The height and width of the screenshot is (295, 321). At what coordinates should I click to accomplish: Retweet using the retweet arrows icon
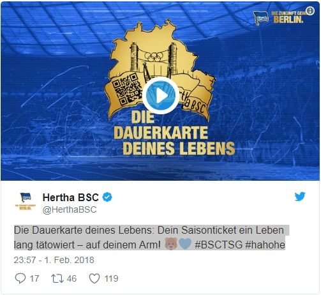57,278
